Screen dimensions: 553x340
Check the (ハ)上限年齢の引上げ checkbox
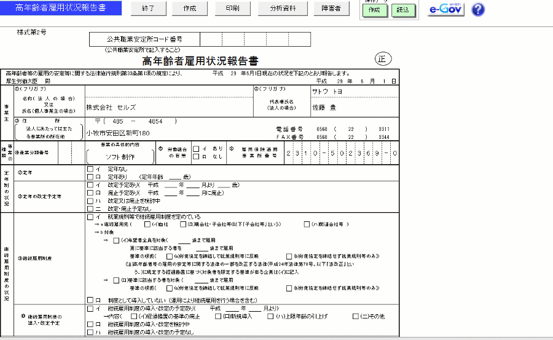270,317
